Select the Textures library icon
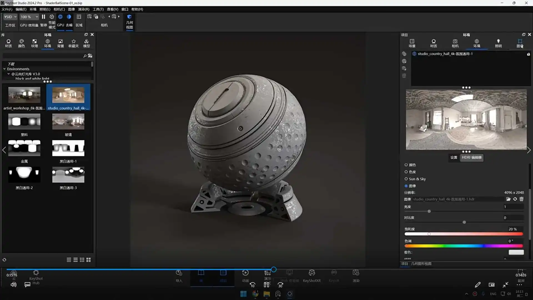Viewport: 533px width, 300px height. click(34, 43)
